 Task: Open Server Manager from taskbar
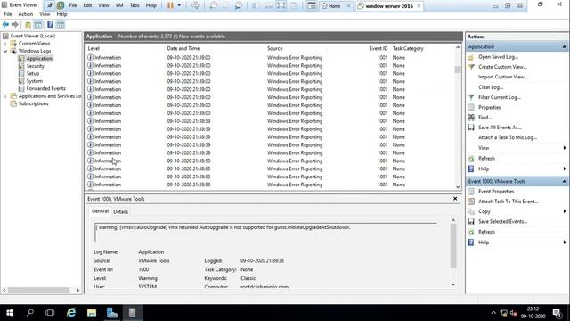tap(112, 313)
